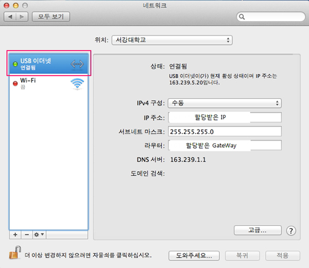Click the 모두 보기 button
Viewport: 309px width, 268px height.
pos(51,17)
